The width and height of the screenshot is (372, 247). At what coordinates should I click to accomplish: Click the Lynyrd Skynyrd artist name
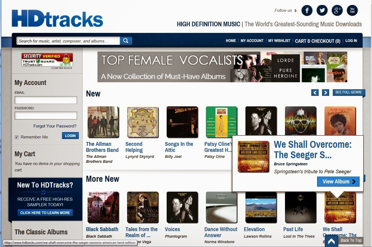pos(140,157)
